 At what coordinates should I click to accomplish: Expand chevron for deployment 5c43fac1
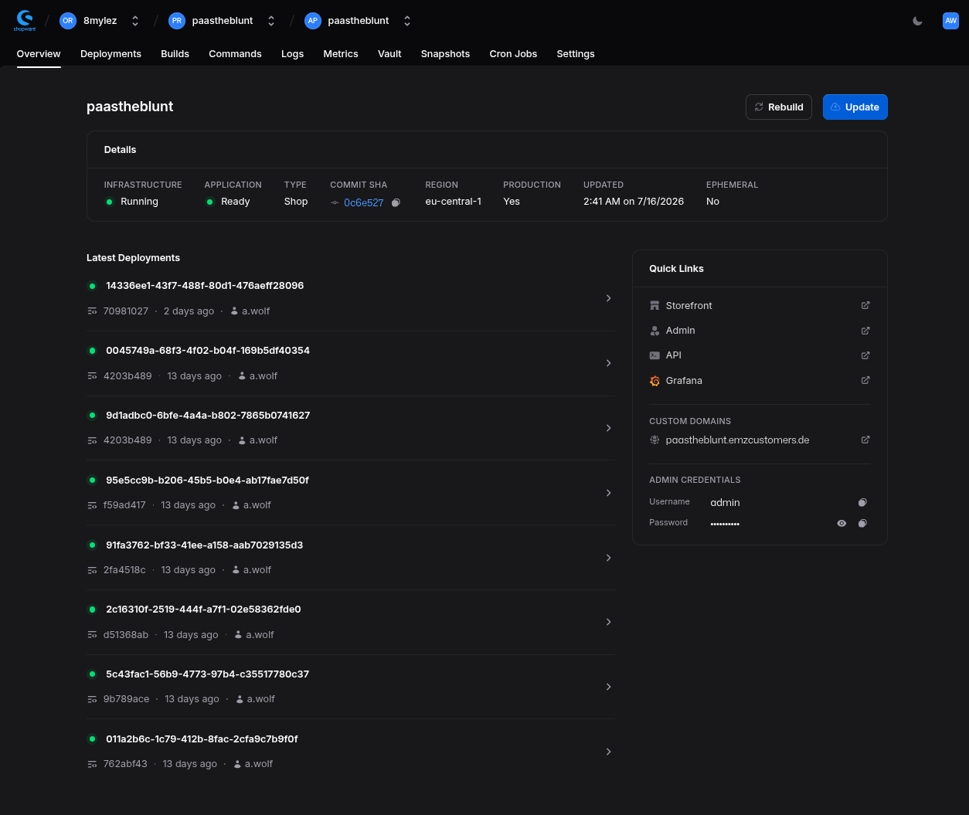click(609, 687)
